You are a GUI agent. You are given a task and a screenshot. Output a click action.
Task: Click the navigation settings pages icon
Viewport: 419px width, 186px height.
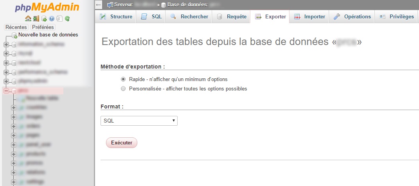pos(59,18)
